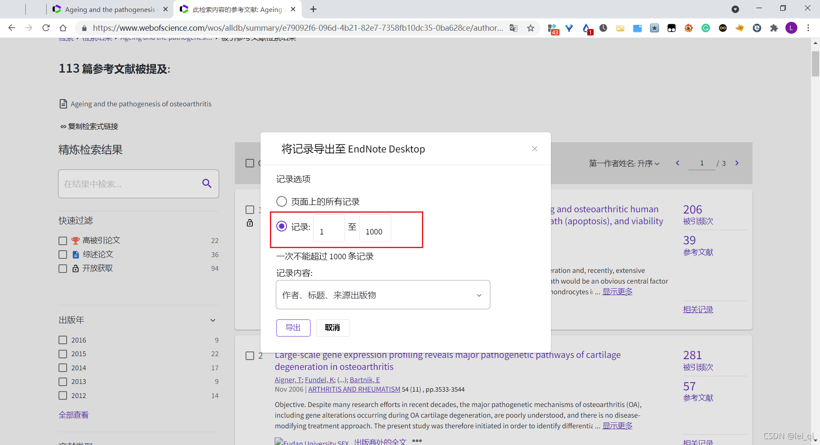
Task: Click the yellow folder extension icon
Action: 620,28
